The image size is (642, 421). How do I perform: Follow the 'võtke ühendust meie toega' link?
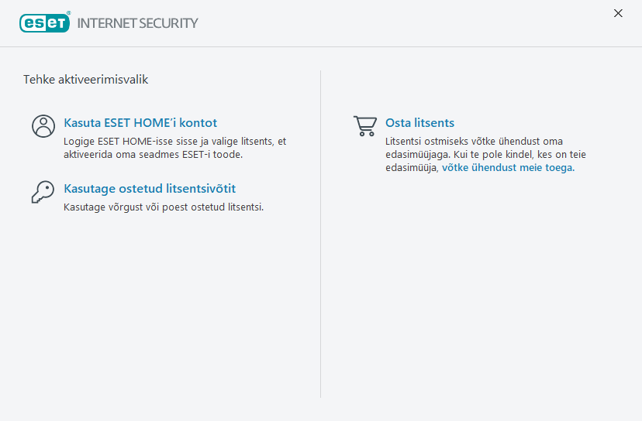pos(508,167)
